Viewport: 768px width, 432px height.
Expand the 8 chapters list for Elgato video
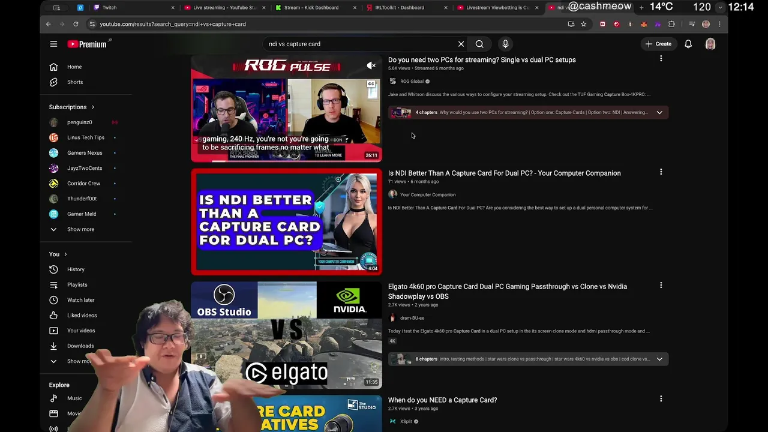point(659,359)
